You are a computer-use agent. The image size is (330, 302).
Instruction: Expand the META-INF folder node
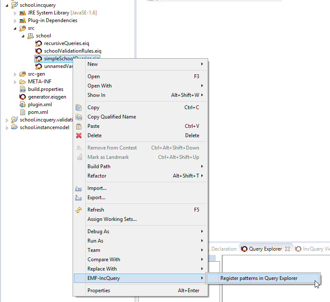tap(15, 82)
